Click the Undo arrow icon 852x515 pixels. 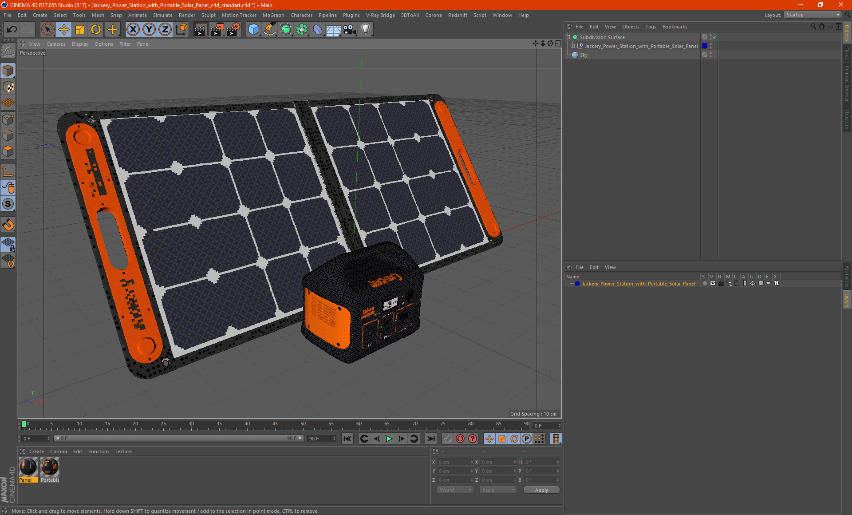point(12,30)
